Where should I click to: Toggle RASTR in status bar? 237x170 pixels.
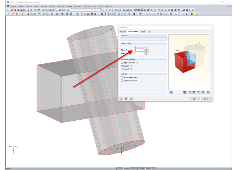point(126,168)
